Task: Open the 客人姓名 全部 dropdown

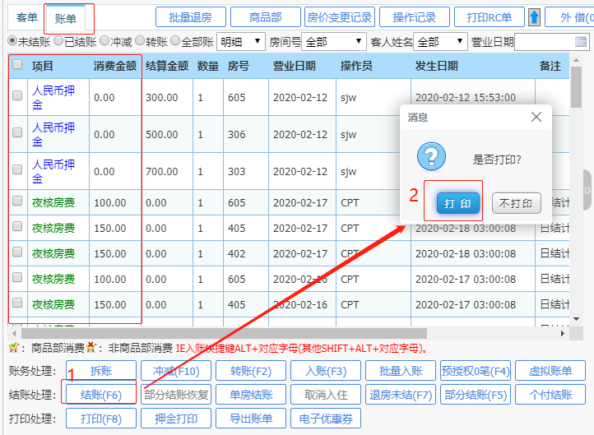Action: (x=440, y=42)
